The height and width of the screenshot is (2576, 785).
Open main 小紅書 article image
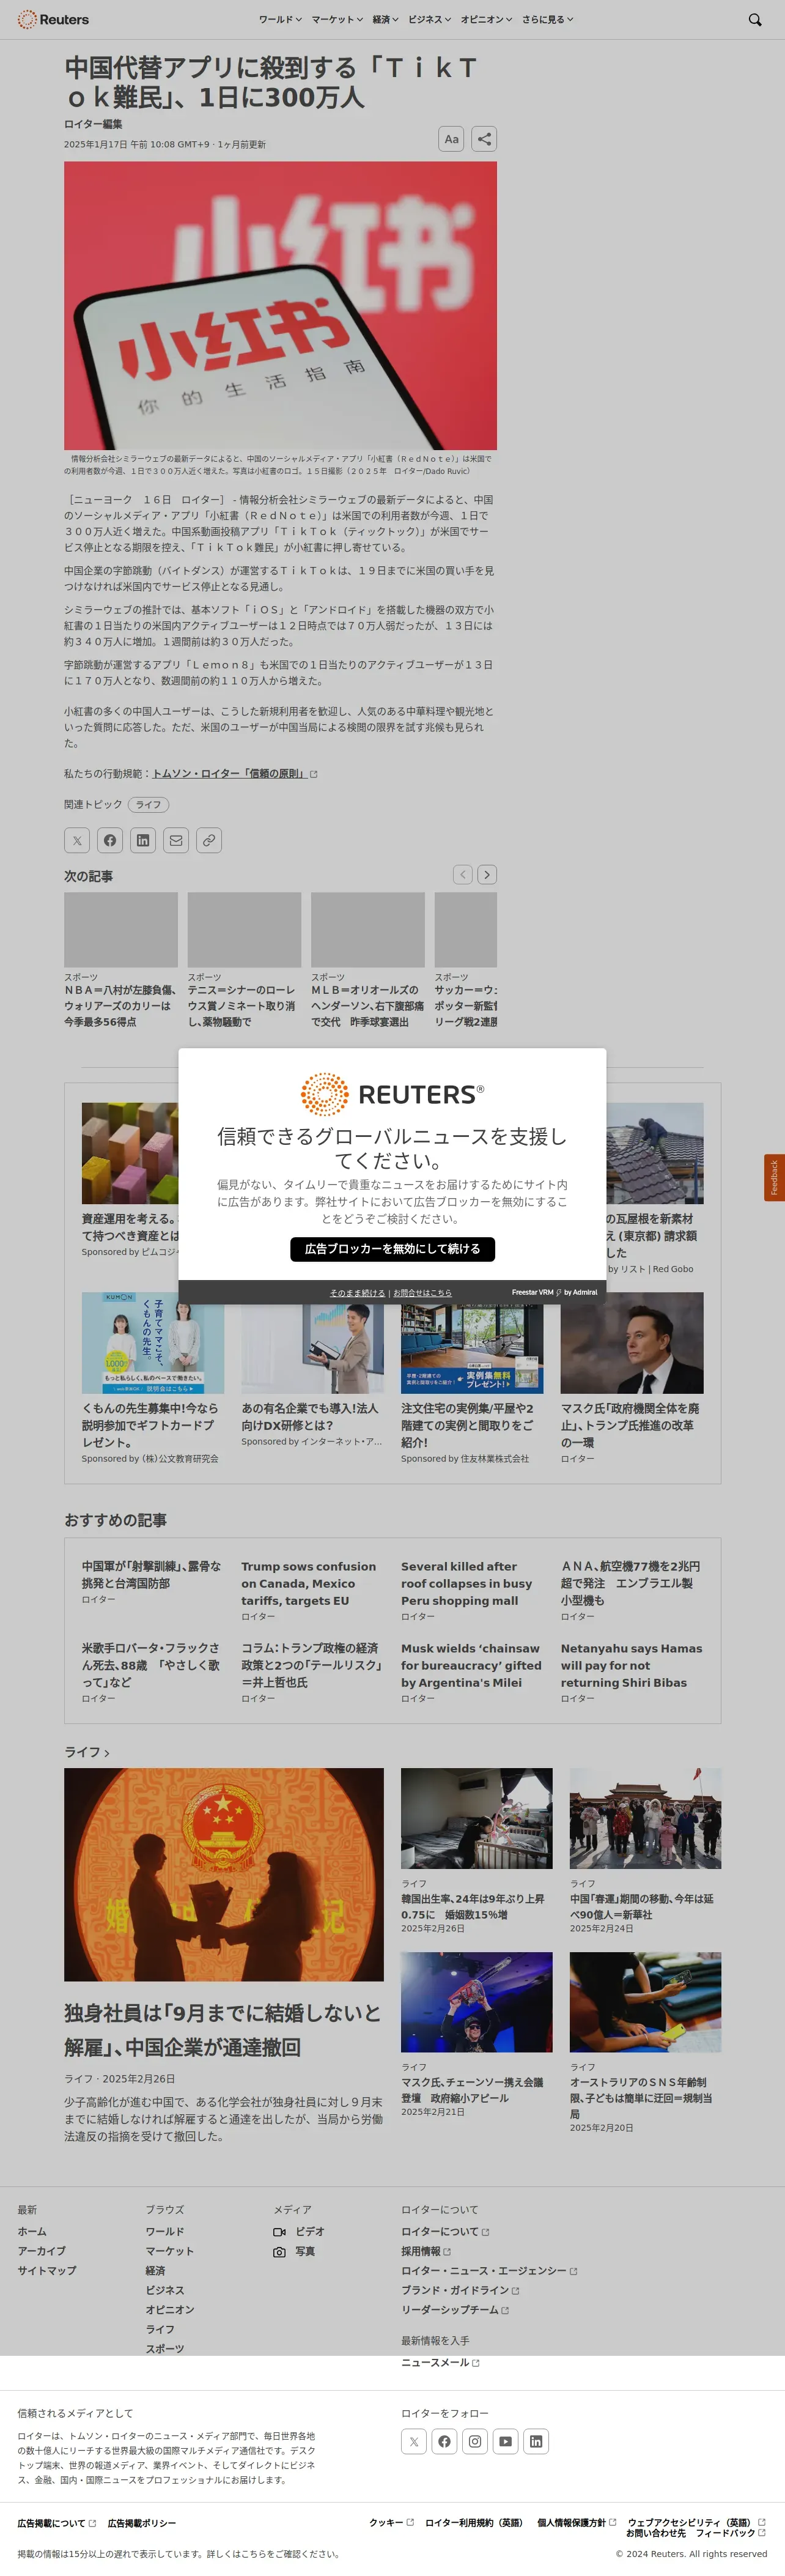click(280, 305)
